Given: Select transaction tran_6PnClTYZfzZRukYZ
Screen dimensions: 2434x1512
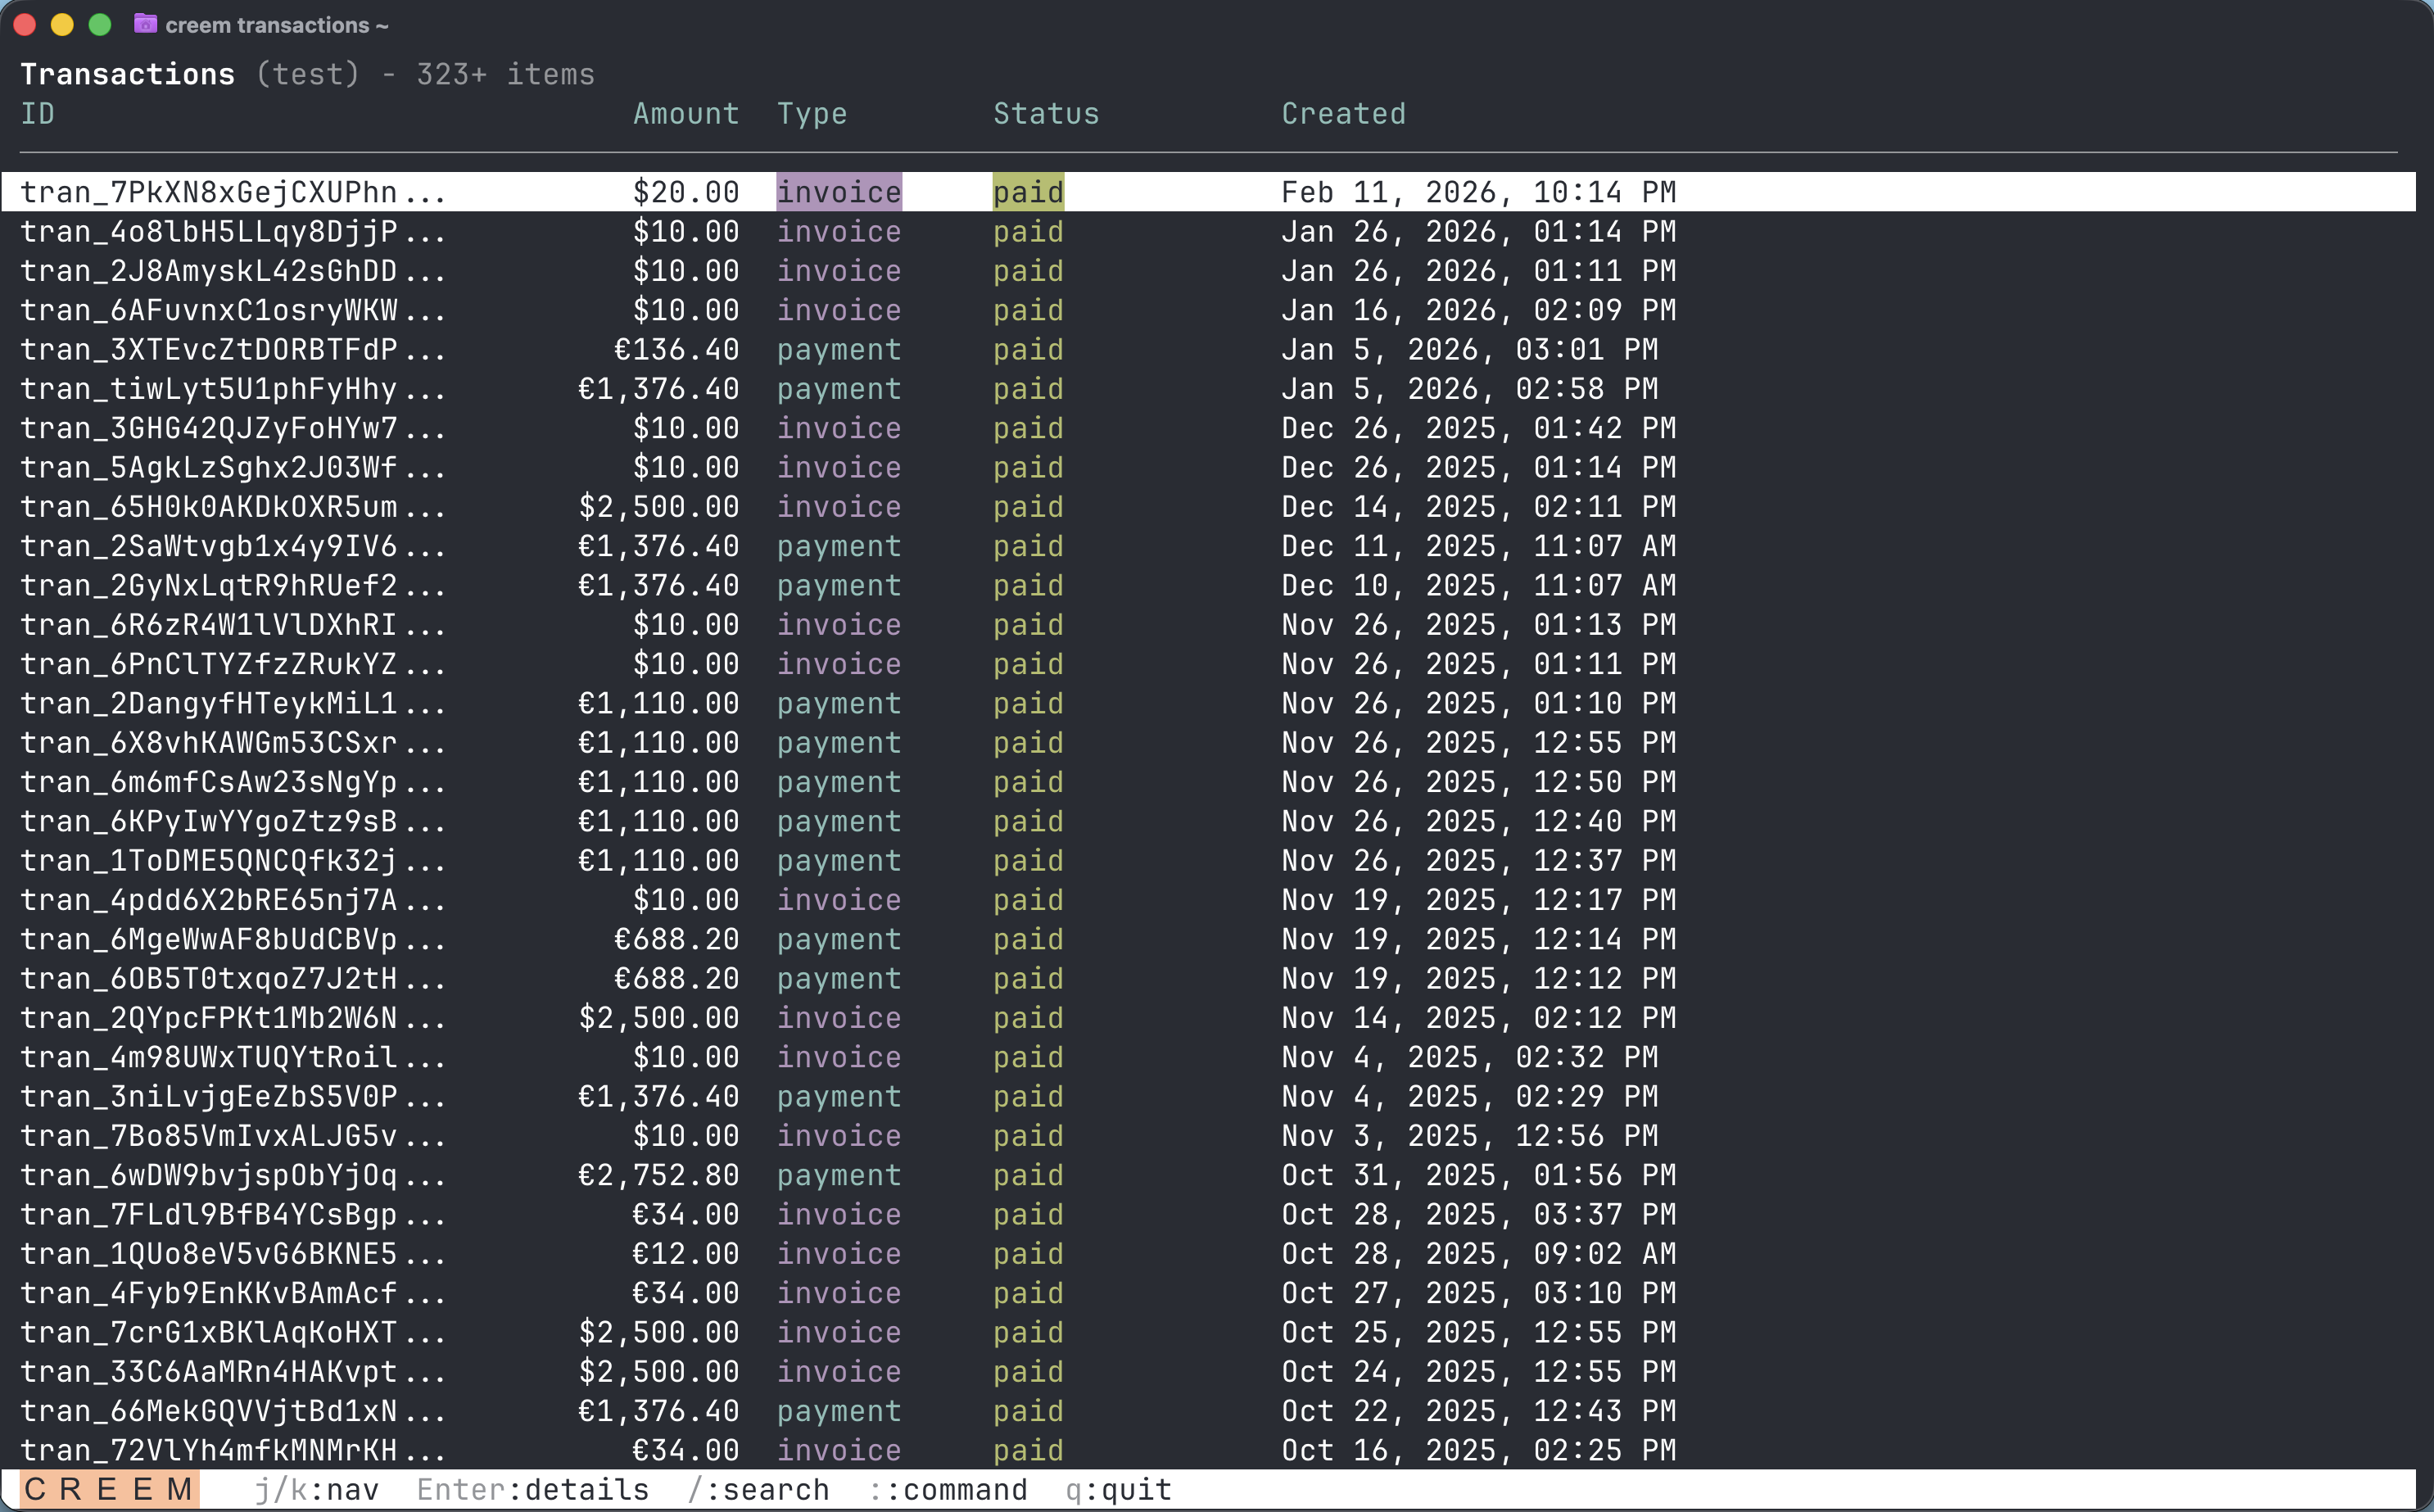Looking at the screenshot, I should pyautogui.click(x=1209, y=664).
